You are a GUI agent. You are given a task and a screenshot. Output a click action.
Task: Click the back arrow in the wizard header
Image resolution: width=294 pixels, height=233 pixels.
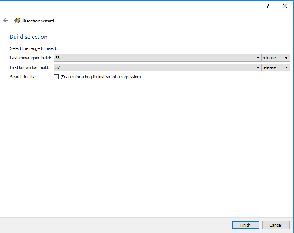pos(6,21)
